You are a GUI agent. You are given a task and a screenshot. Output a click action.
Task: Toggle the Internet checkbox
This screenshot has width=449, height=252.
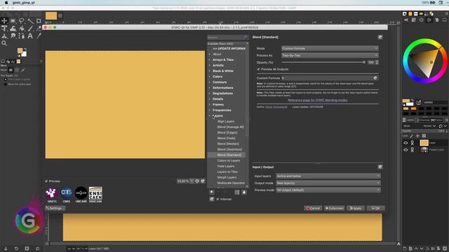218,199
